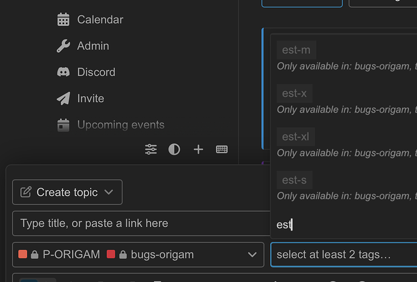417x282 pixels.
Task: Open the select at least 2 tags dropdown
Action: (x=344, y=255)
